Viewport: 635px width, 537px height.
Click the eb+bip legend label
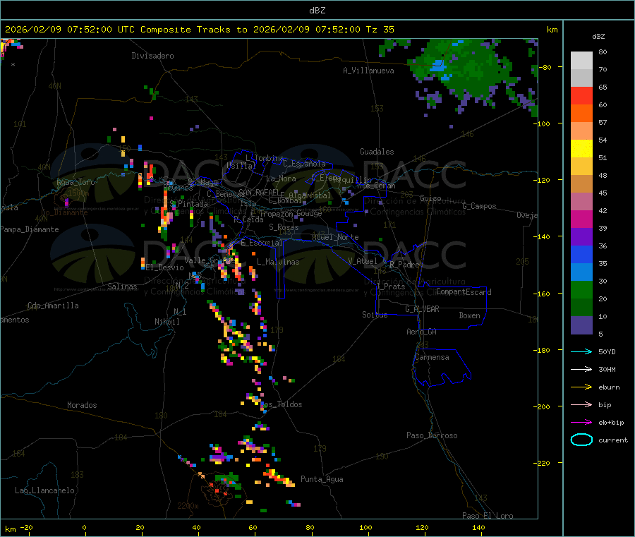point(611,423)
